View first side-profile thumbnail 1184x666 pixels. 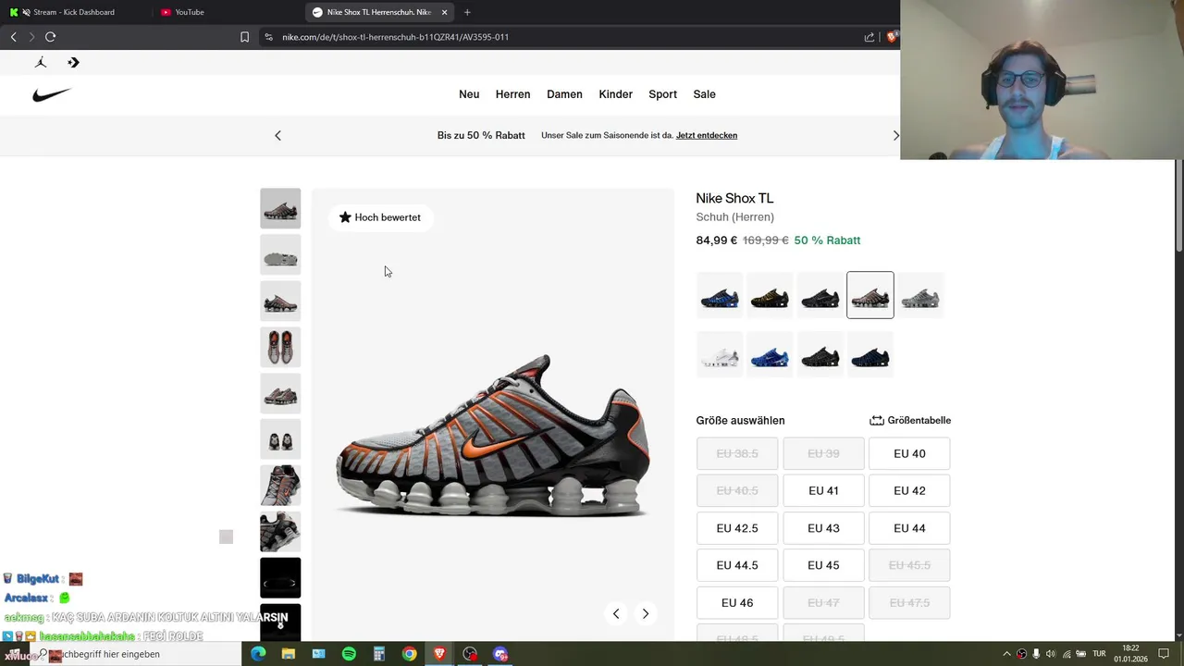pos(280,208)
